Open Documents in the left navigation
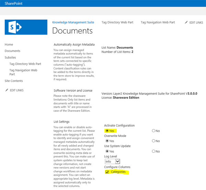 [12, 51]
